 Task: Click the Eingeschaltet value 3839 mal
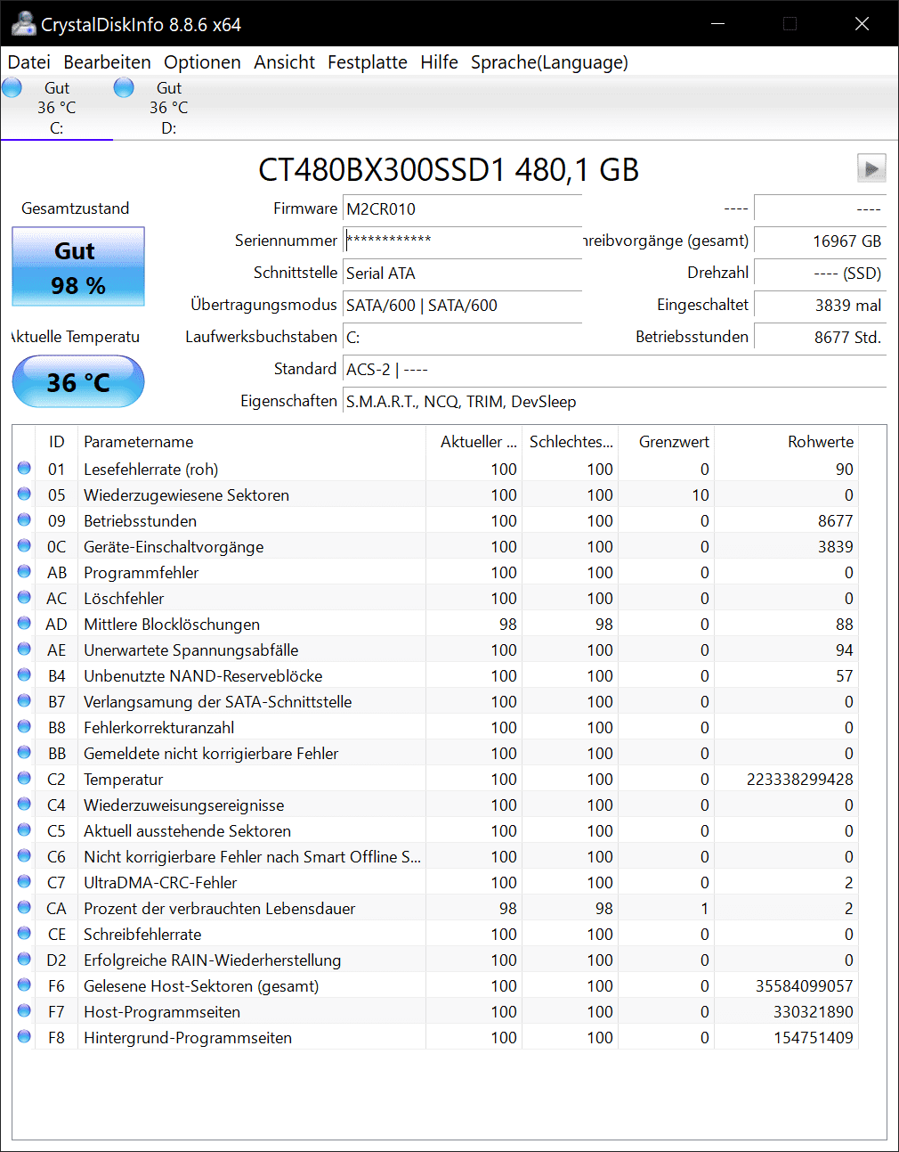click(x=820, y=305)
